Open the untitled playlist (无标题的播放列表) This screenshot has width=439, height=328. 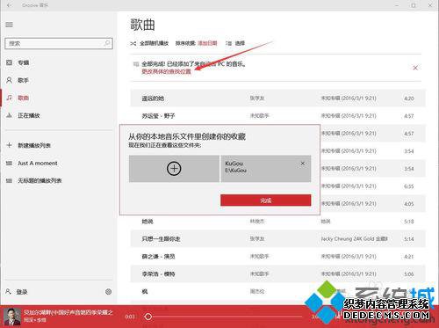[40, 180]
